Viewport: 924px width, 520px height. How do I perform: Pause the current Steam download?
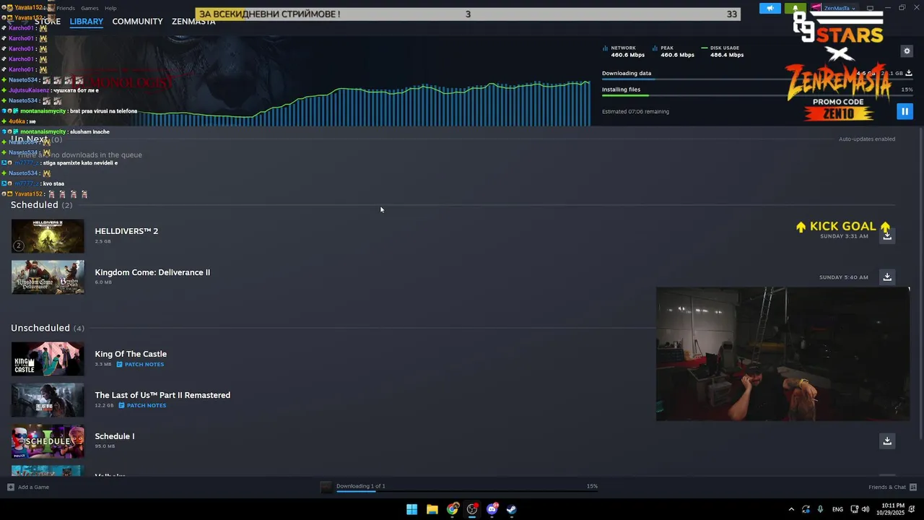tap(905, 111)
